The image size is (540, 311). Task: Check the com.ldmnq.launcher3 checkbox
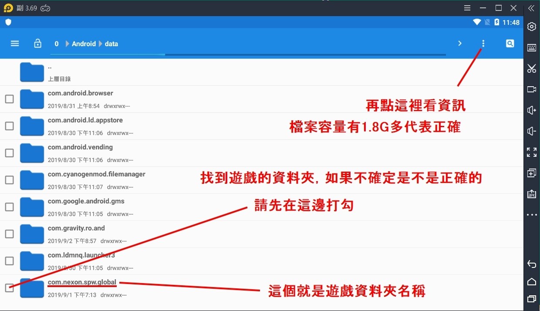click(x=9, y=261)
